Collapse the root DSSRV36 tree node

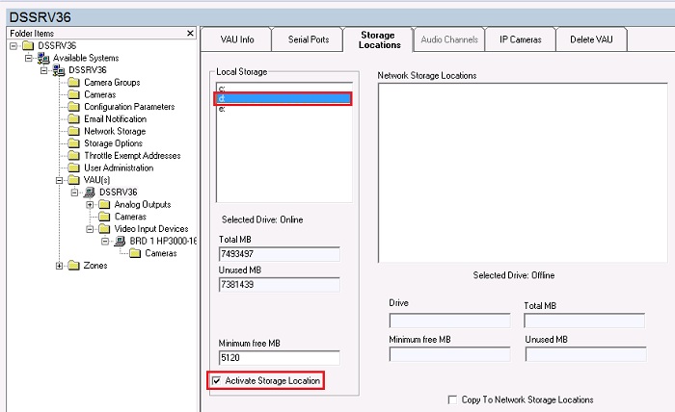click(13, 45)
